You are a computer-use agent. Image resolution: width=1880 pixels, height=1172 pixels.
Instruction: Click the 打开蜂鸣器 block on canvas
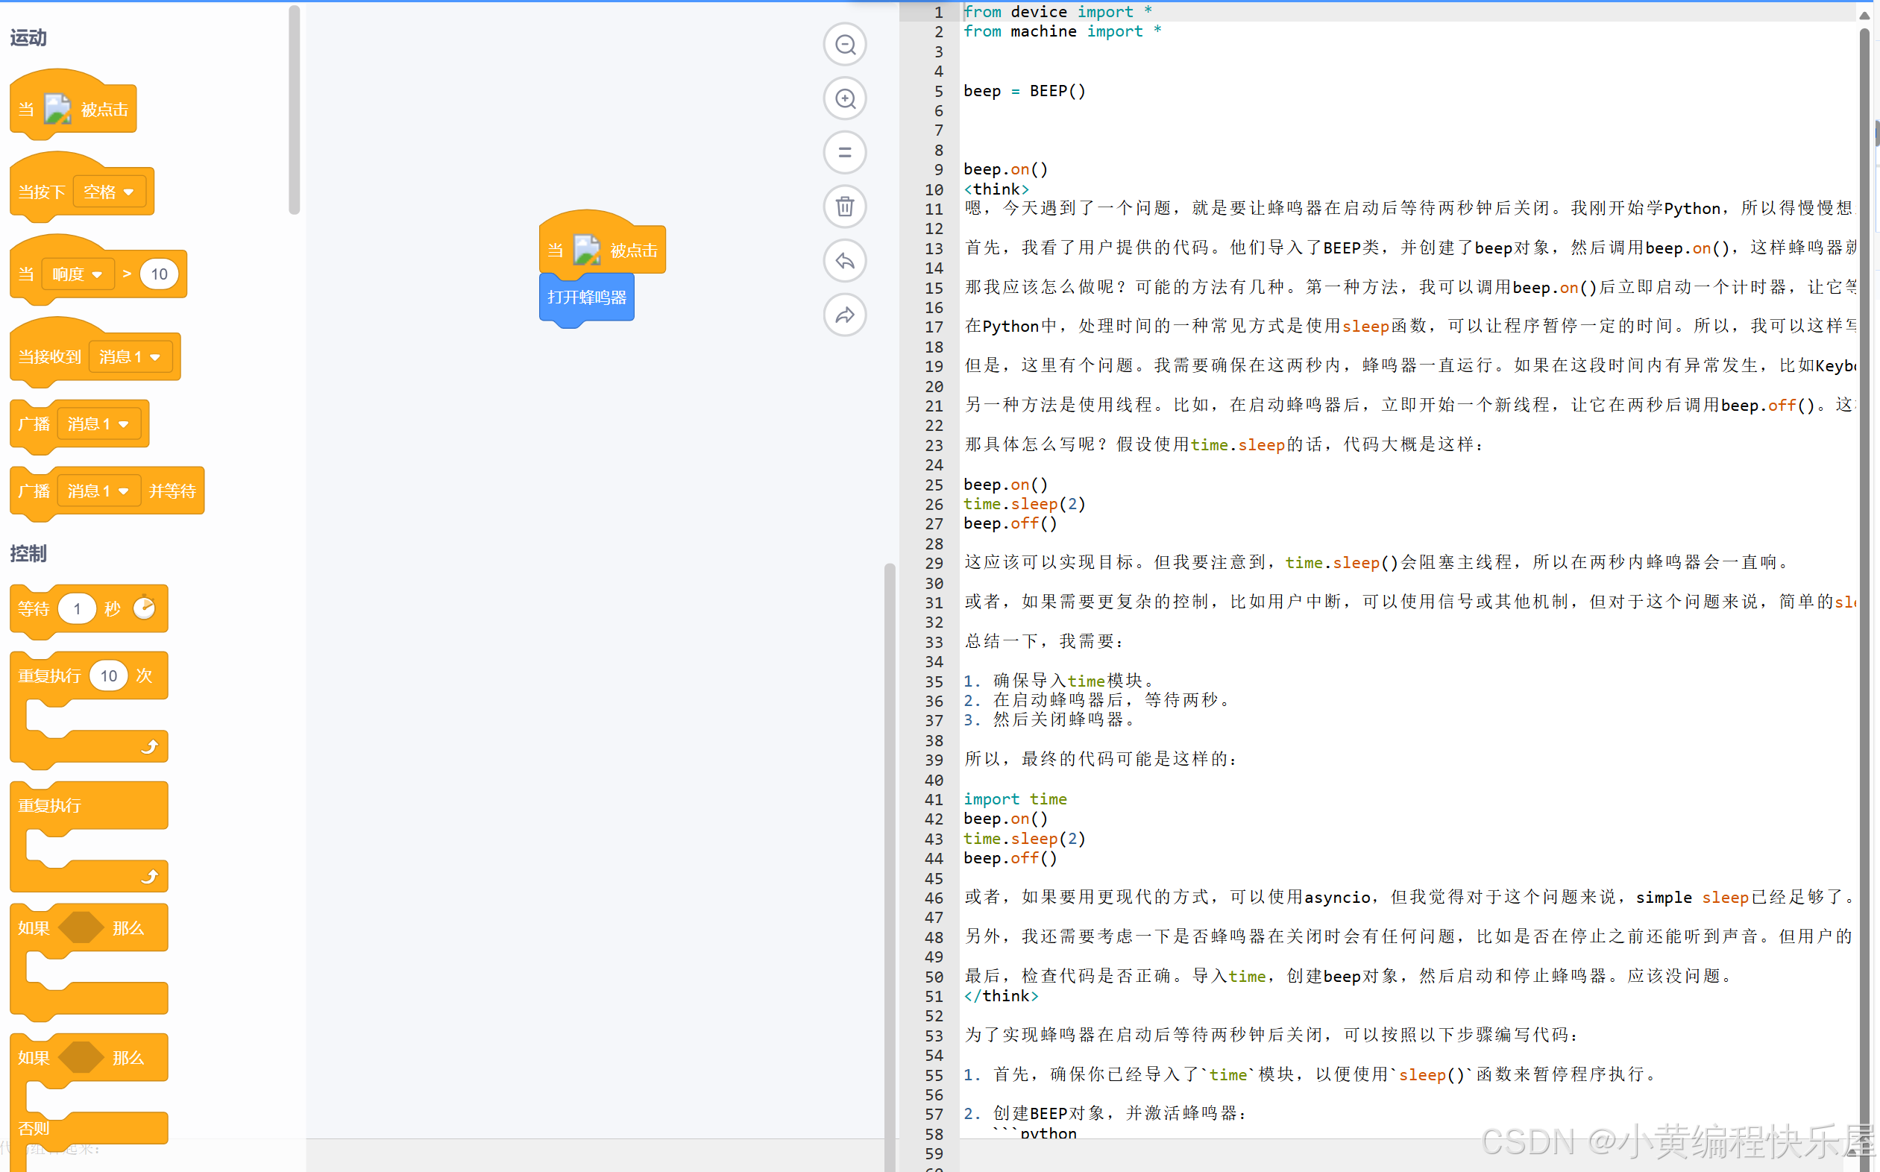[586, 297]
